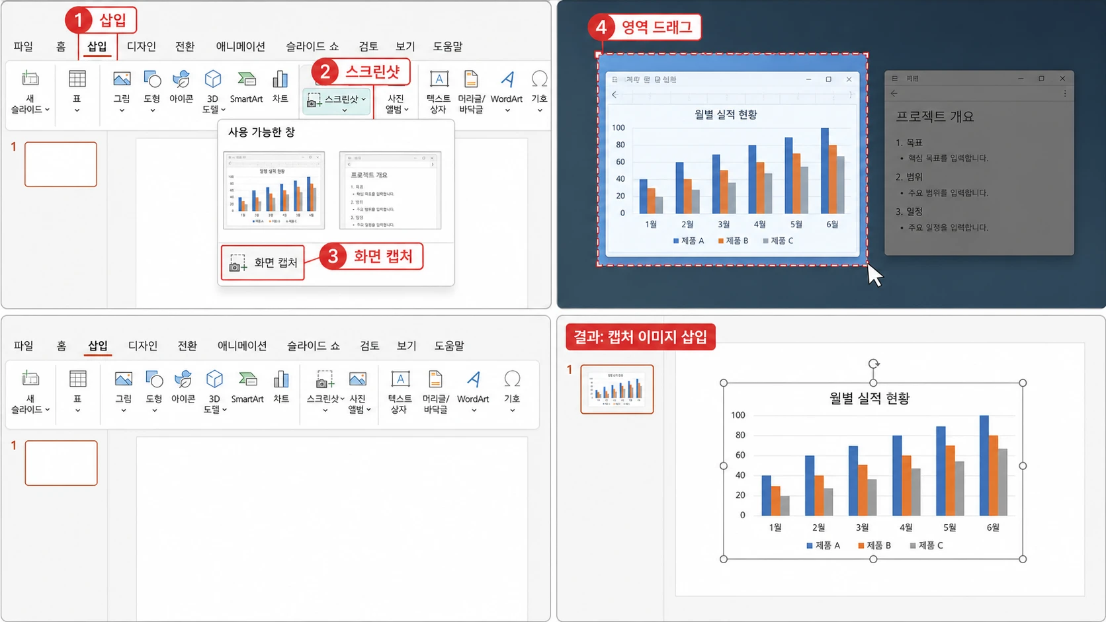
Task: Open the 디자인 tab in the ribbon above the 사용 가능한 창 menu
Action: pyautogui.click(x=142, y=46)
